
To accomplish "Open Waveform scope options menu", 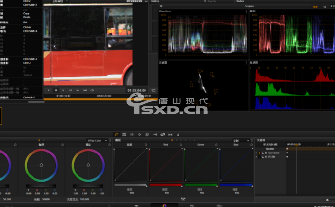I will 246,11.
